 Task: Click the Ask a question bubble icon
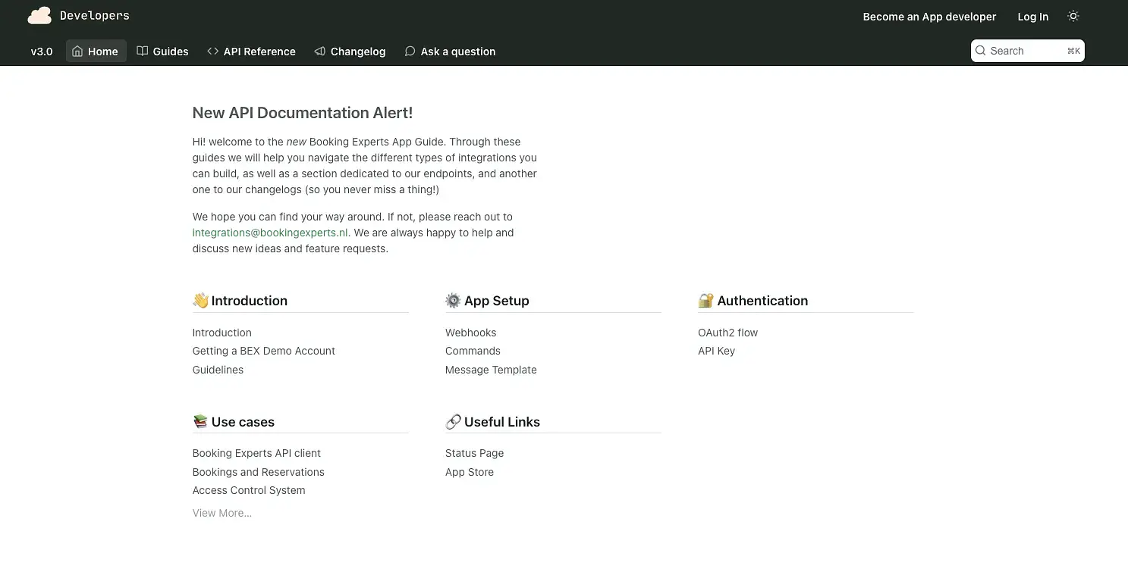click(410, 52)
